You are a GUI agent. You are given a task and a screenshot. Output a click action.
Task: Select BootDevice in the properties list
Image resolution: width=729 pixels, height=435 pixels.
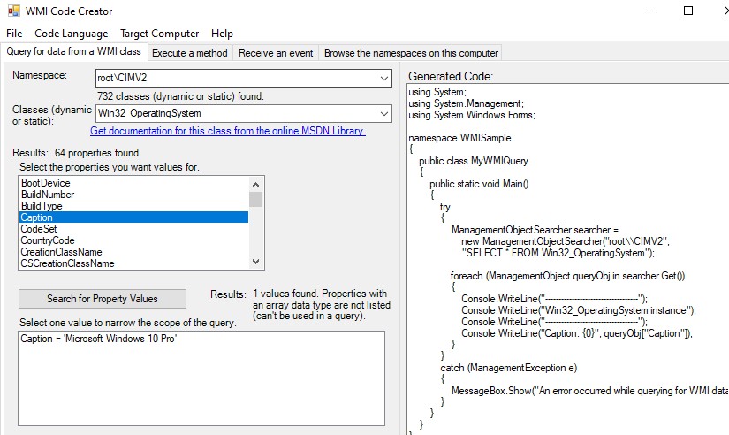tap(134, 183)
